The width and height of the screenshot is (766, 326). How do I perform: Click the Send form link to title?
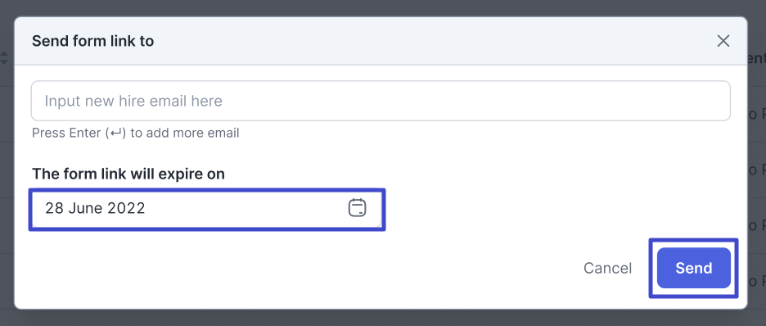92,41
